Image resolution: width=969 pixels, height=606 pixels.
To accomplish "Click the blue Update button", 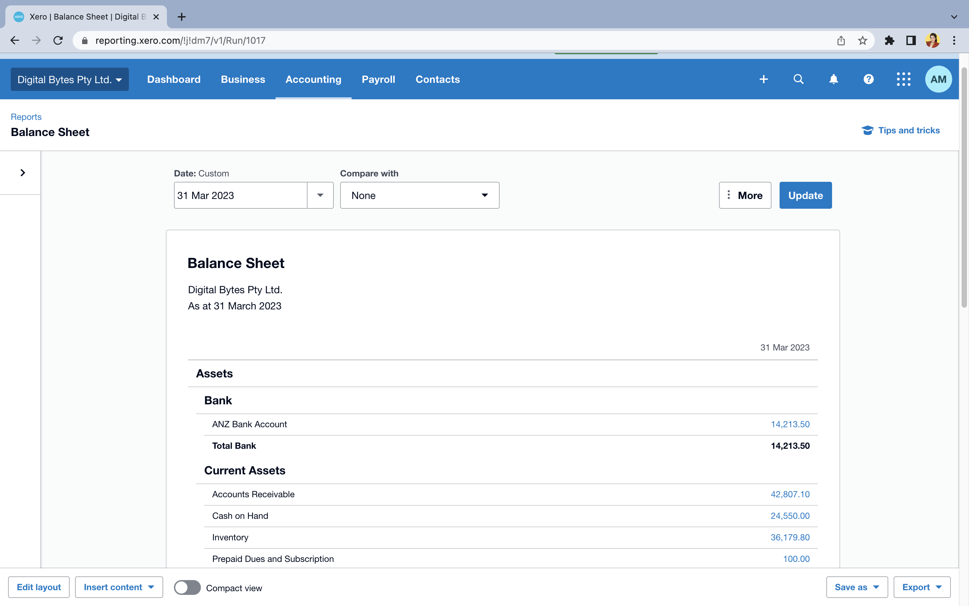I will pos(805,196).
